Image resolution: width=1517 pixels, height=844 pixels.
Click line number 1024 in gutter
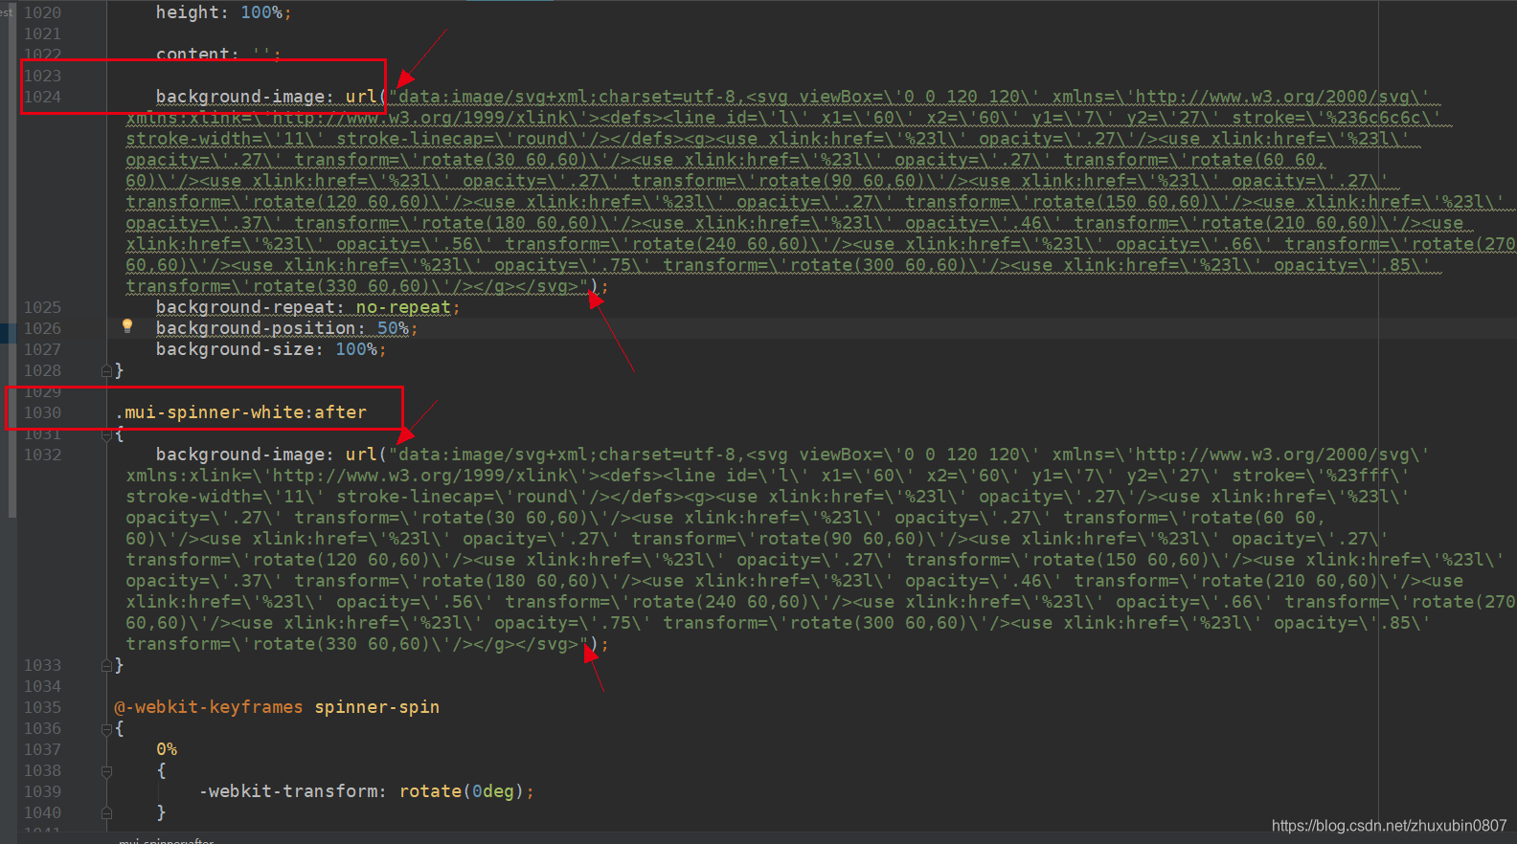point(42,97)
